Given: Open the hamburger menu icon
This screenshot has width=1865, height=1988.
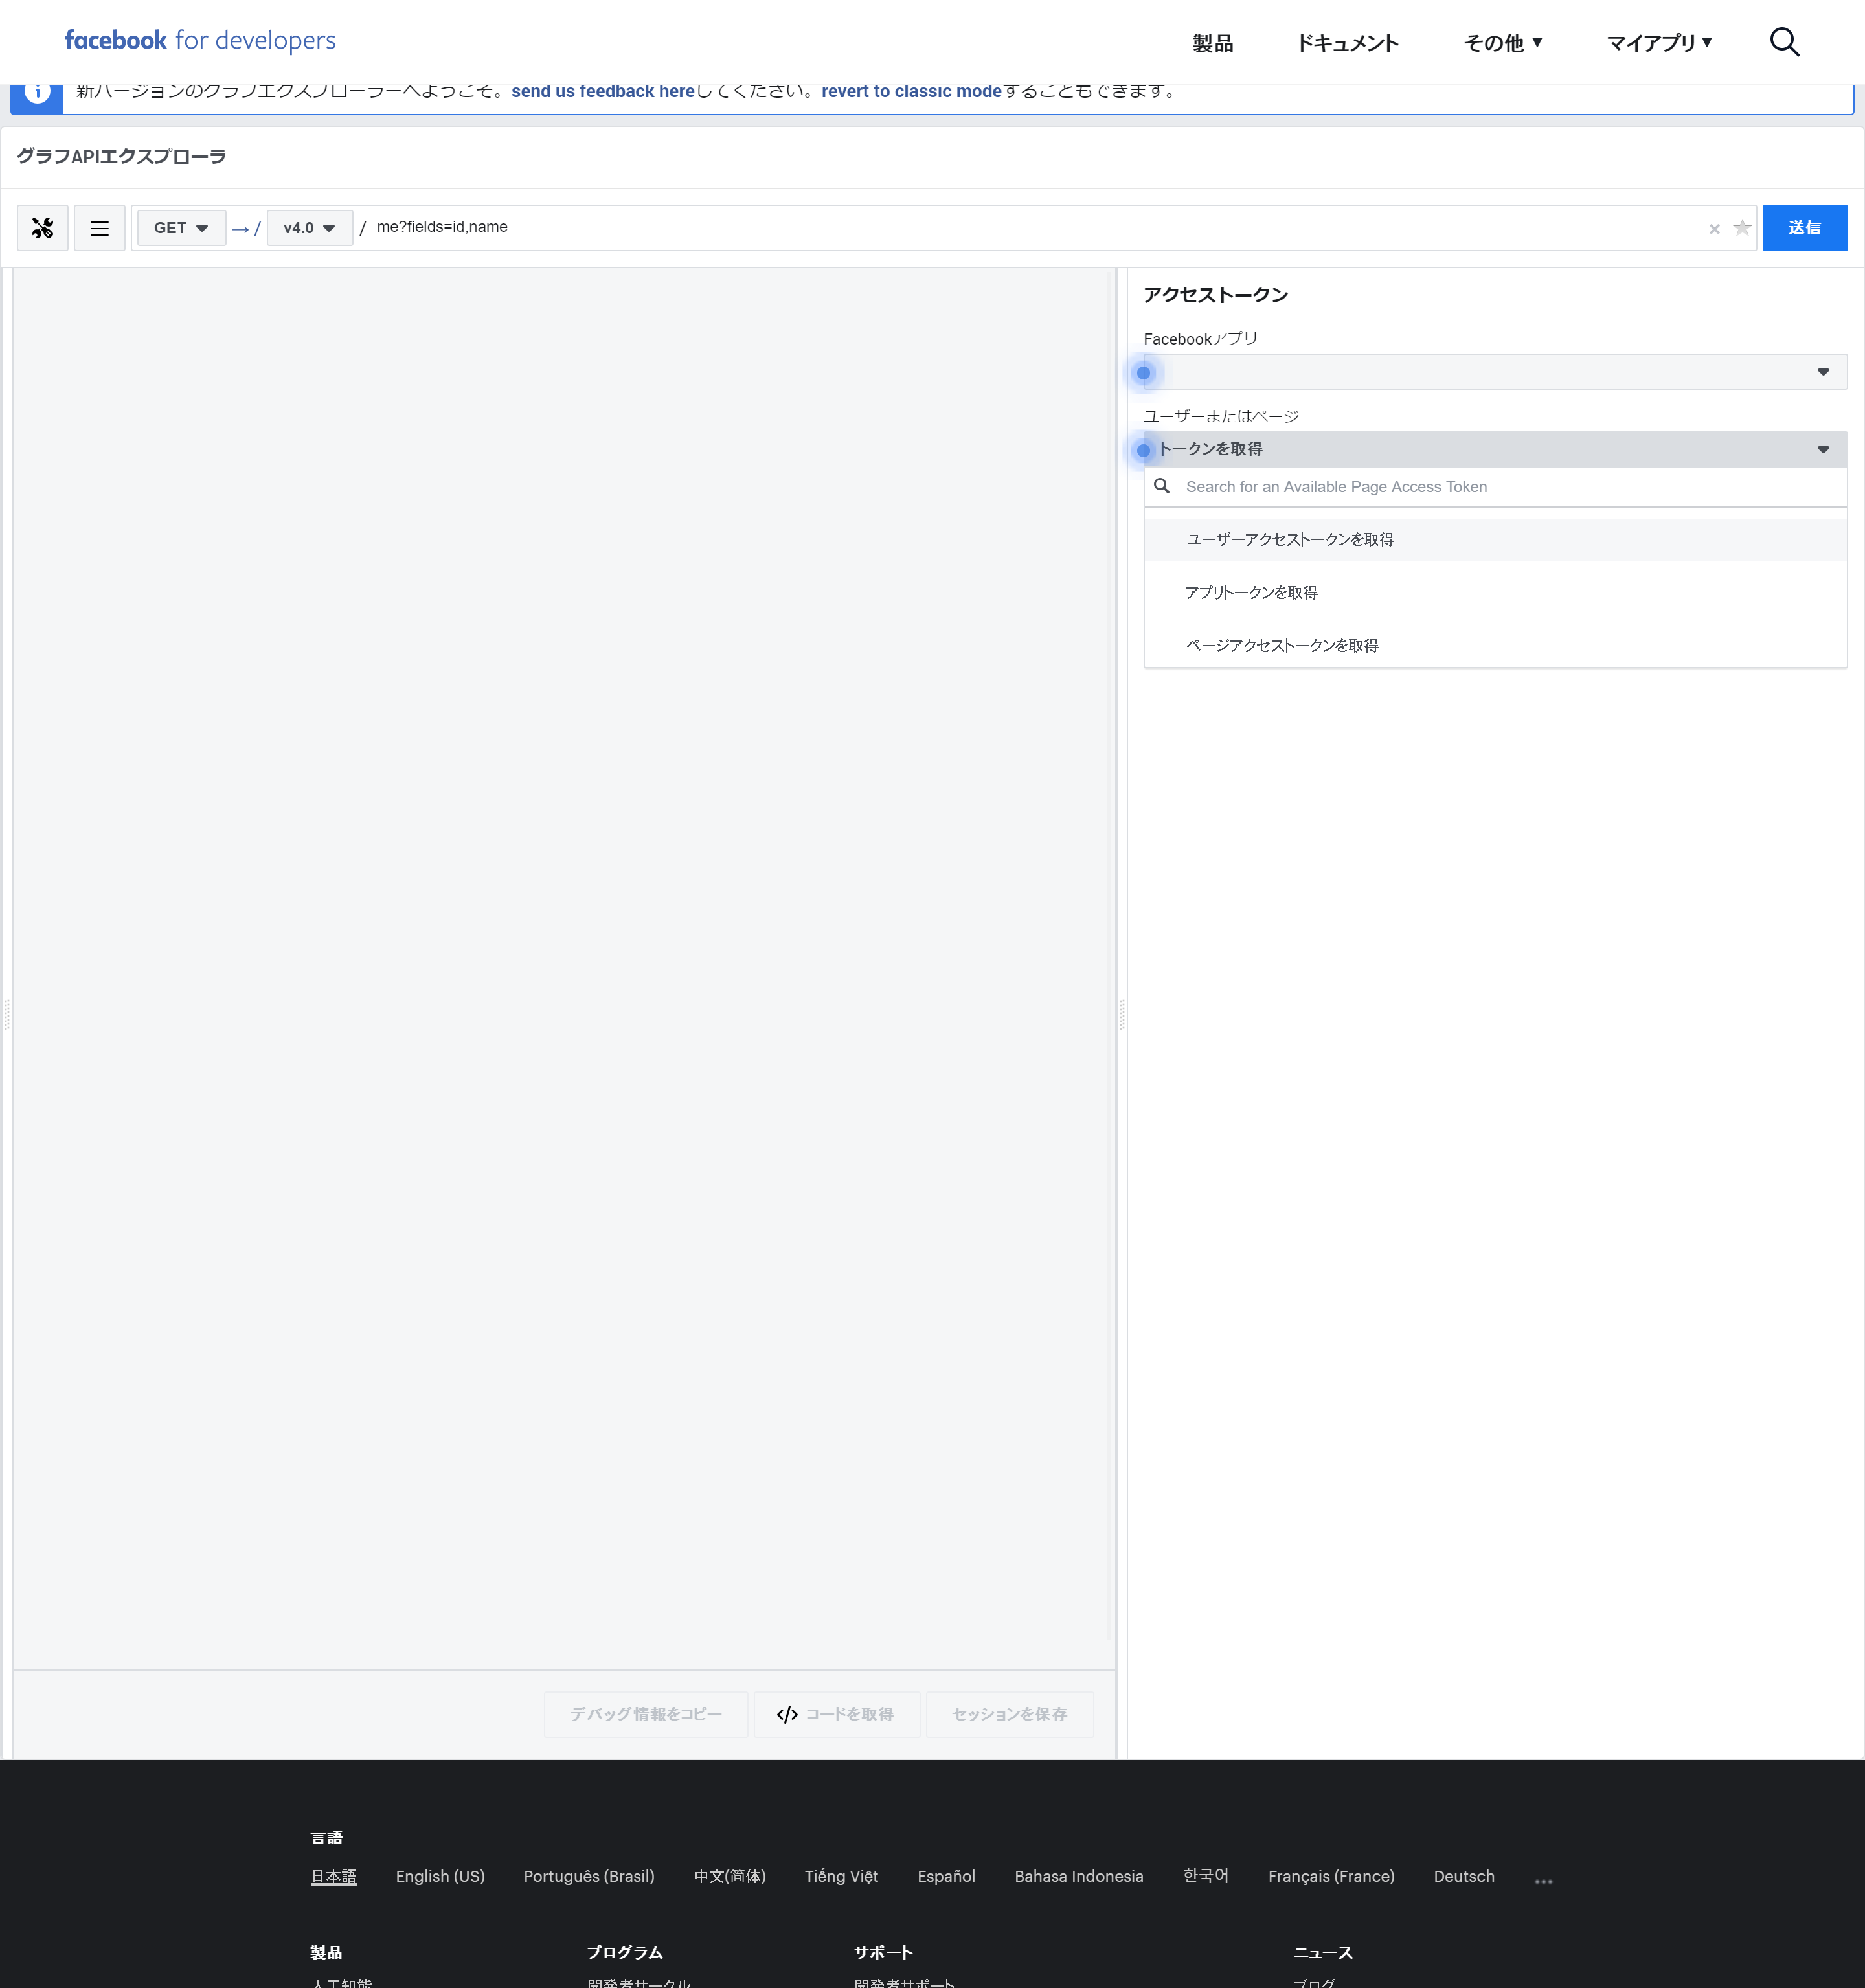Looking at the screenshot, I should click(x=99, y=228).
